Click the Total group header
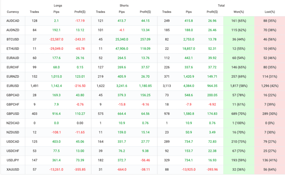Screen dimensions: 285x175 click(221, 6)
